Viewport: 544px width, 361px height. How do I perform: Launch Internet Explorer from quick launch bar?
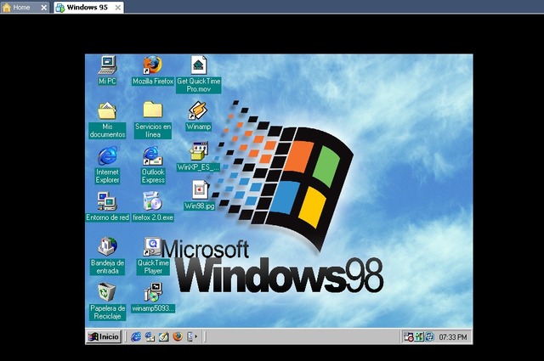136,336
